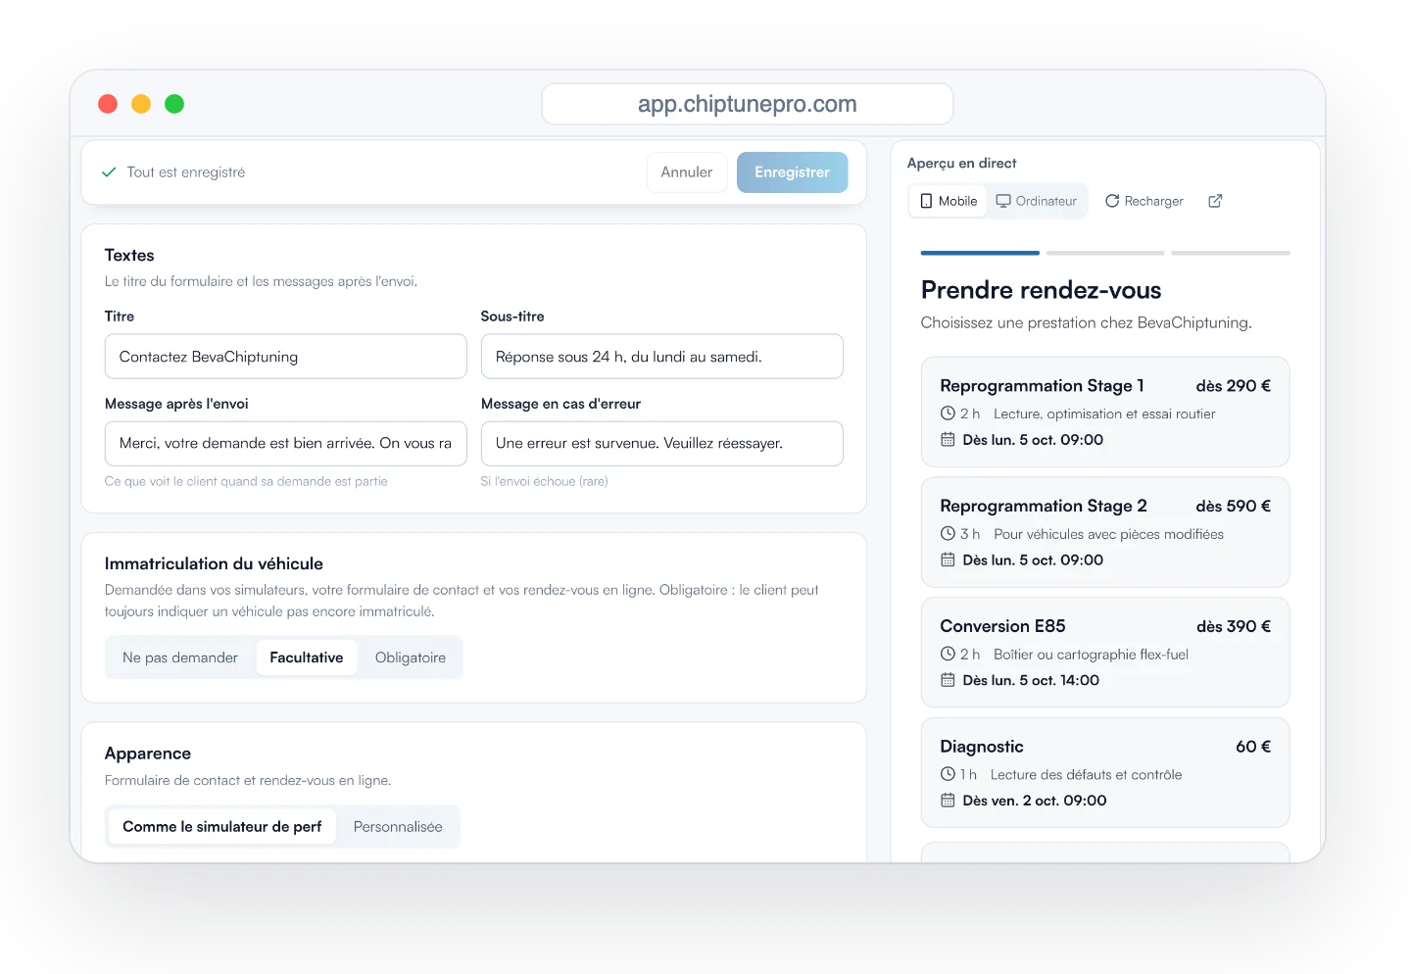Click the Prendre rendez-vous heading
Image resolution: width=1411 pixels, height=974 pixels.
coord(1041,290)
